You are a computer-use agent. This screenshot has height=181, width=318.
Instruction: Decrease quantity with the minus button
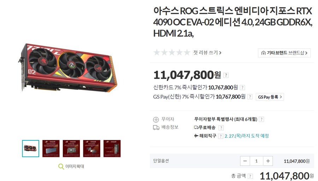point(245,161)
